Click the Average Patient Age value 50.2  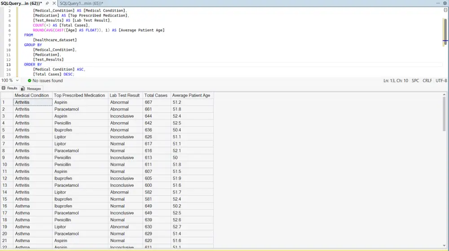click(192, 206)
